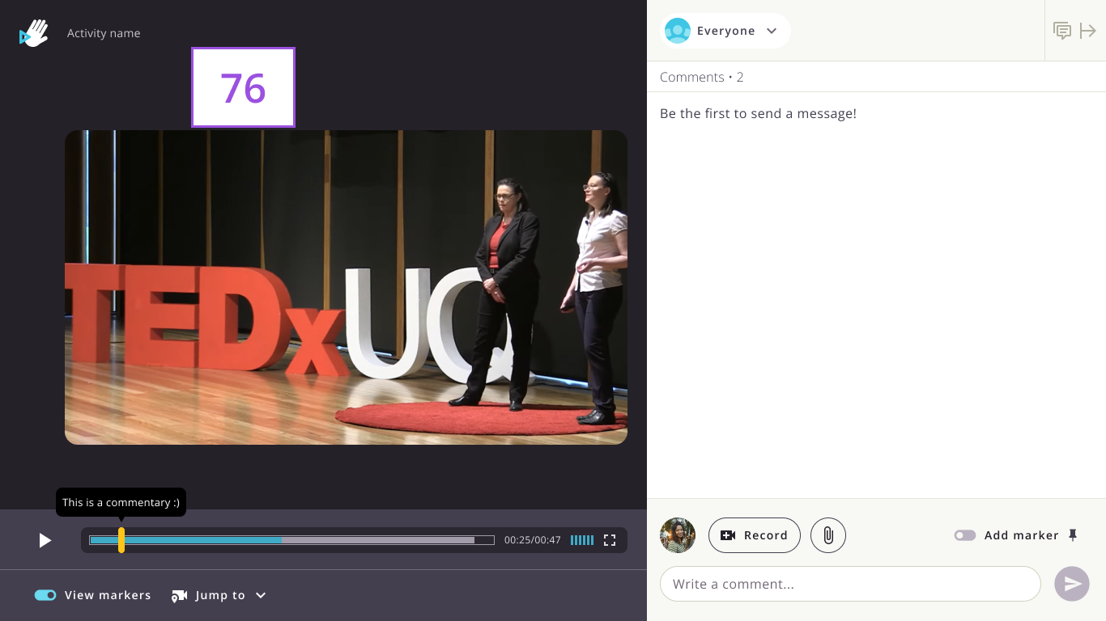This screenshot has width=1106, height=621.
Task: Click the Activity name title
Action: 104,33
